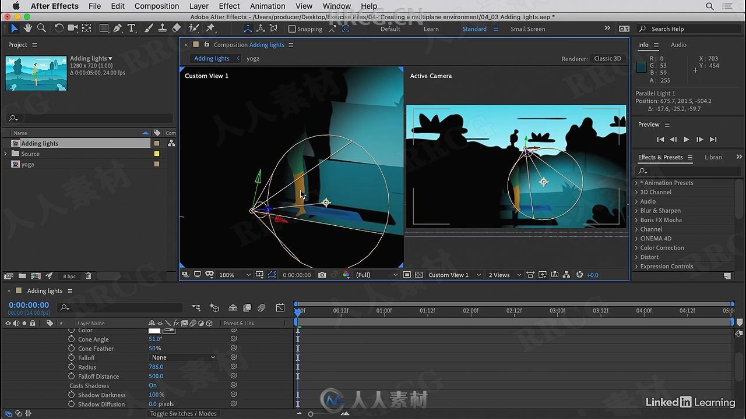This screenshot has width=746, height=419.
Task: Take a snapshot with the camera icon
Action: (x=322, y=275)
